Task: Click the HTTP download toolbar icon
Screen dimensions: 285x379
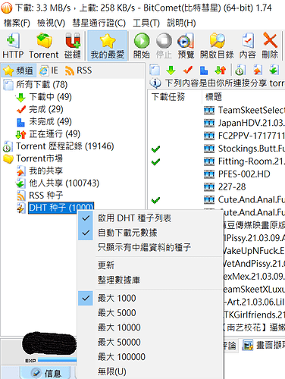Action: coord(13,45)
